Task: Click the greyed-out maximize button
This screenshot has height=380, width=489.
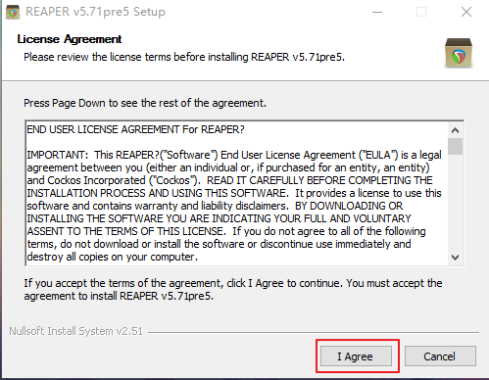Action: click(x=421, y=12)
